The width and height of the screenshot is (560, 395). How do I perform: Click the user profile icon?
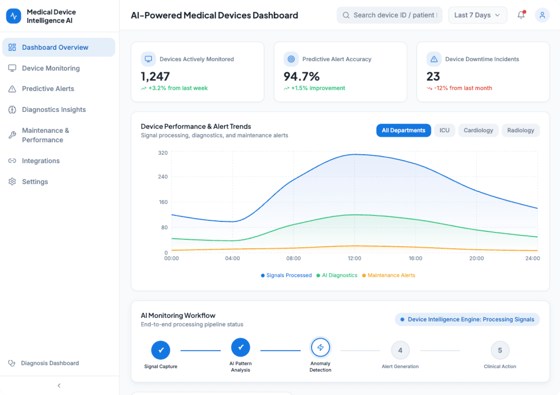click(542, 15)
